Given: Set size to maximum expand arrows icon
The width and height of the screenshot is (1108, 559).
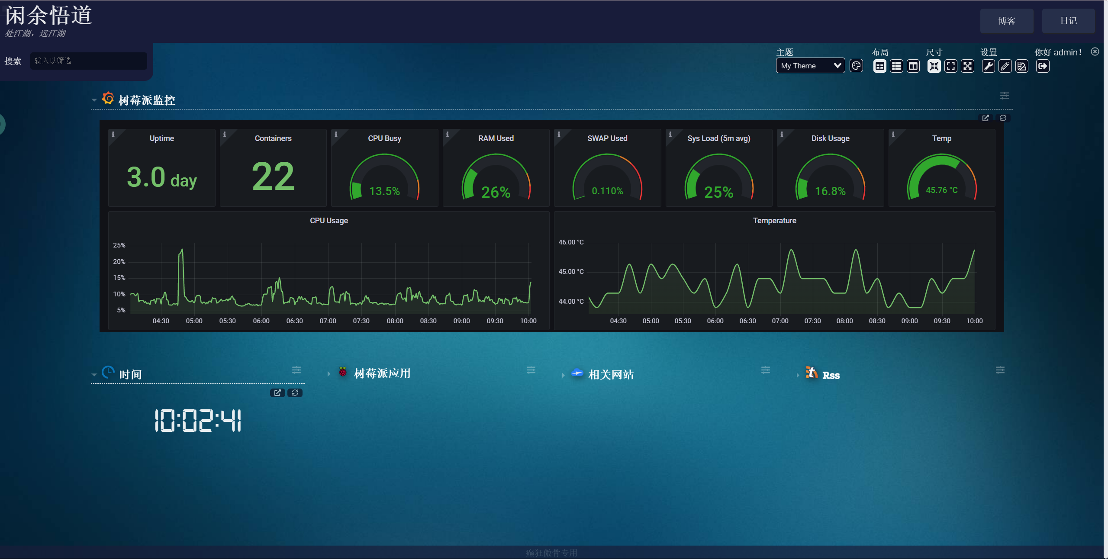Looking at the screenshot, I should coord(968,66).
